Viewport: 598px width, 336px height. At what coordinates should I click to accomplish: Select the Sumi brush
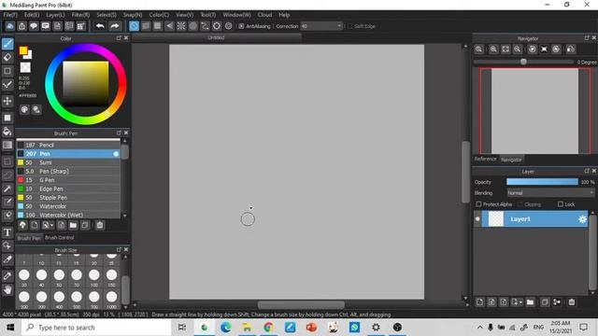[x=68, y=162]
